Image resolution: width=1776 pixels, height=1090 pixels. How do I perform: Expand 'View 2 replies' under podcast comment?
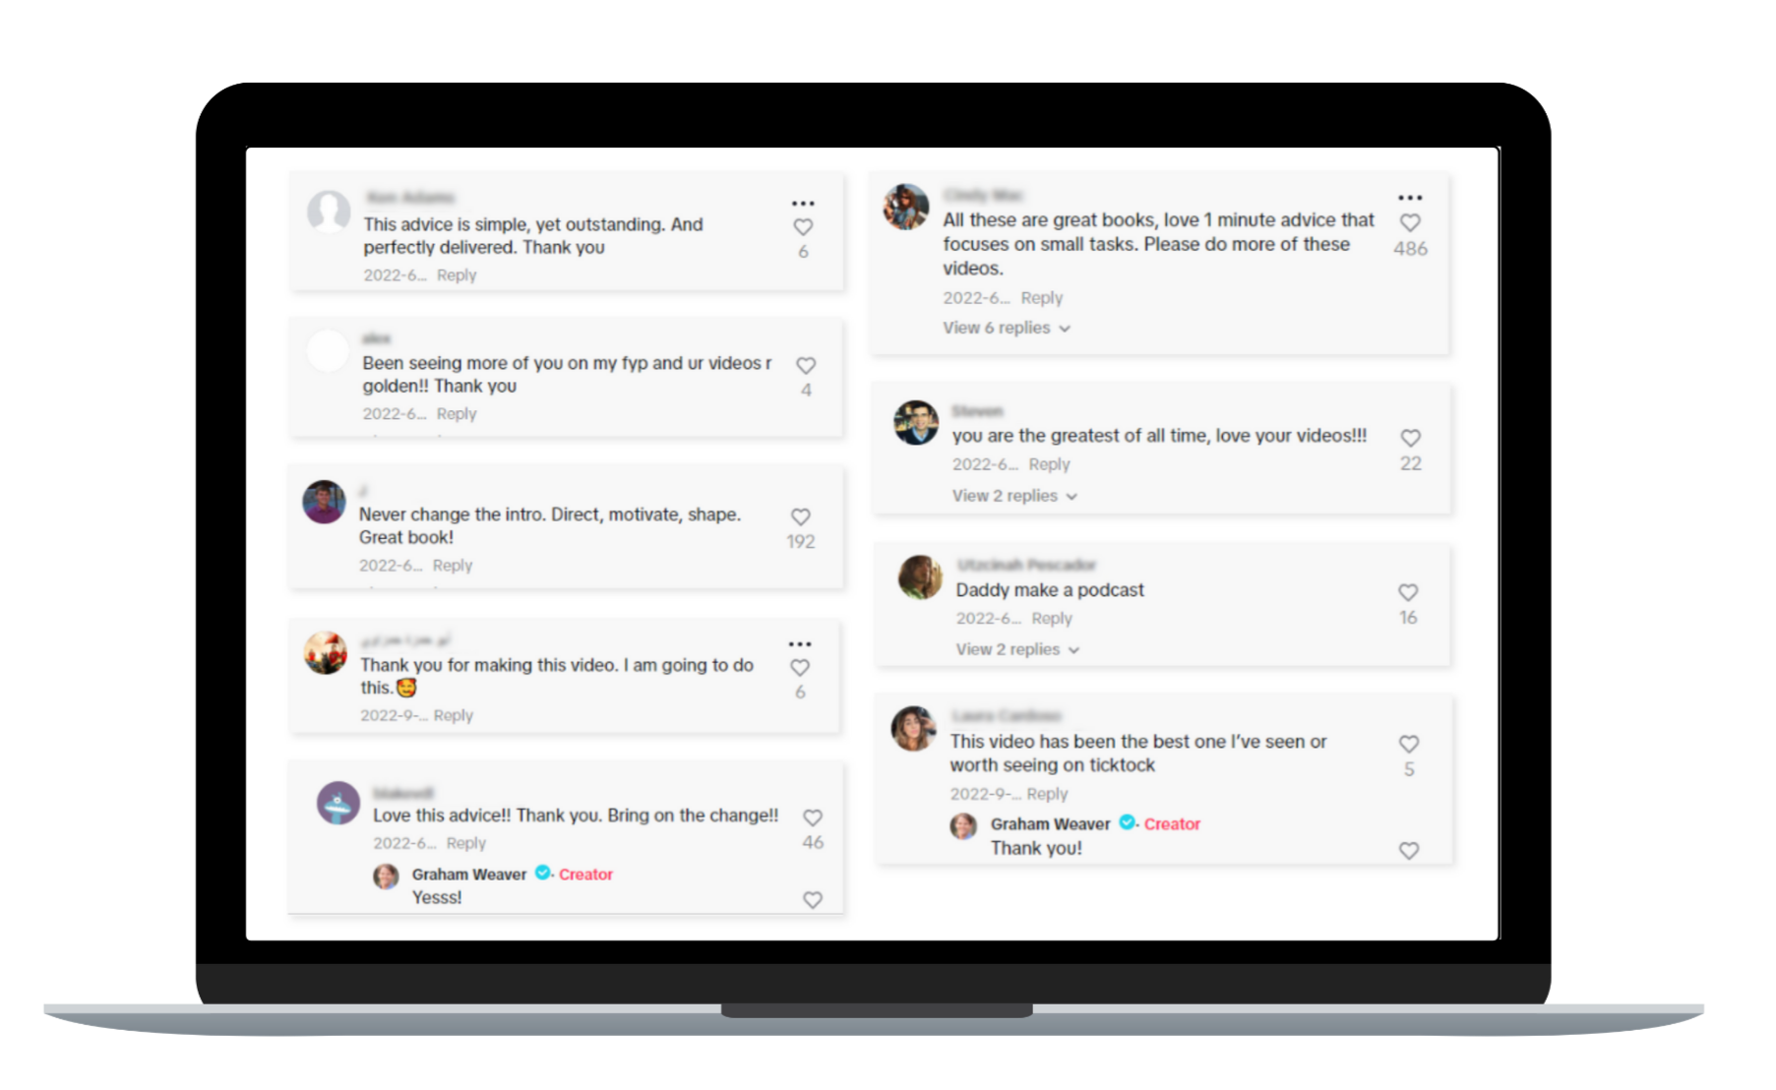(x=1018, y=649)
